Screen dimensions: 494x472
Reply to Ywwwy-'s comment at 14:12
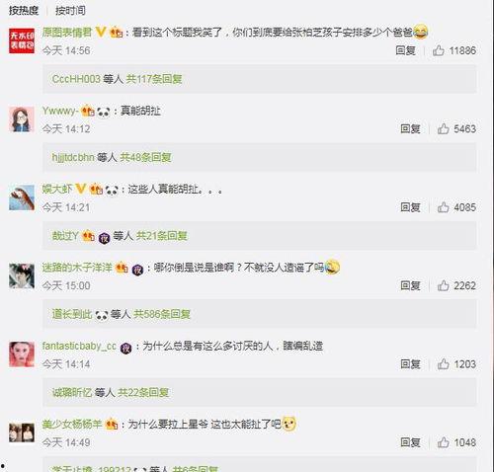click(x=411, y=128)
